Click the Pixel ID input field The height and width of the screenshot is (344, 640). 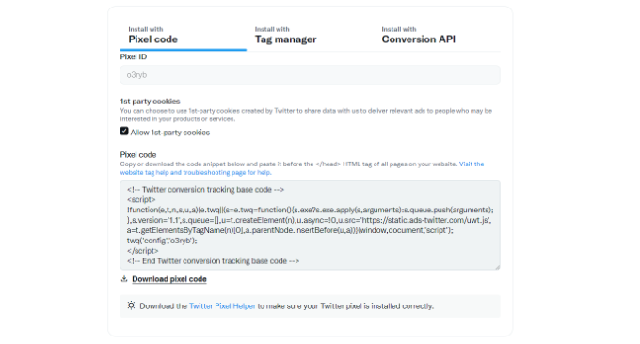310,75
